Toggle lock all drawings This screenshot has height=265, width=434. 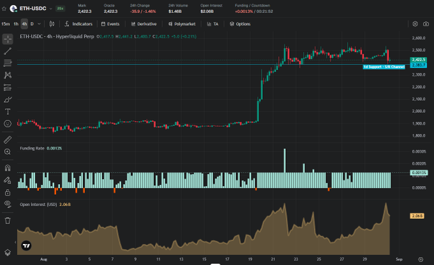coord(8,192)
